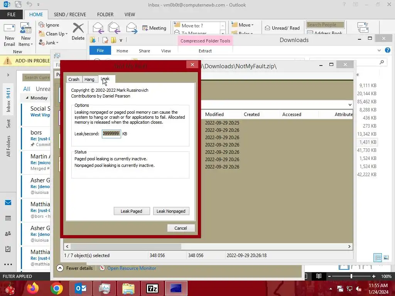Viewport: 395px width, 296px height.
Task: Open the Mail icon in Outlook navigation
Action: point(8,202)
